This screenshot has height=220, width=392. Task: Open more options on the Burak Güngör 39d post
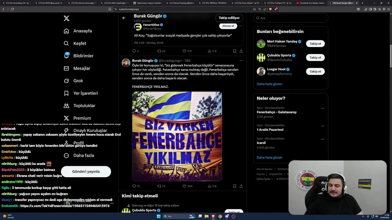pos(241,61)
